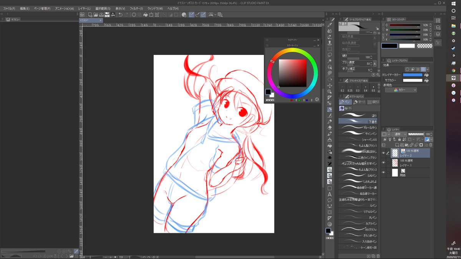Delete layer using trash icon in Layer panel

tap(431, 145)
